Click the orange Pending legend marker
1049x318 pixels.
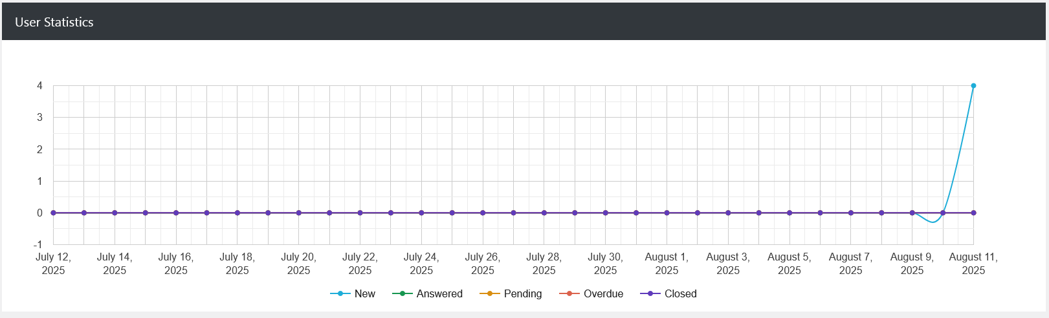tap(490, 293)
